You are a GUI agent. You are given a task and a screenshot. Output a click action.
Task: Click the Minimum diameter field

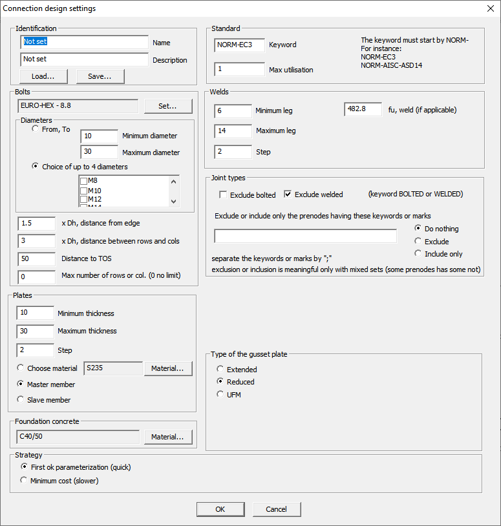[x=100, y=136]
